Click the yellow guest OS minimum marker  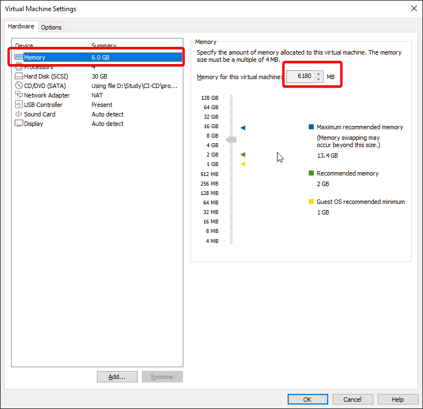(x=243, y=164)
